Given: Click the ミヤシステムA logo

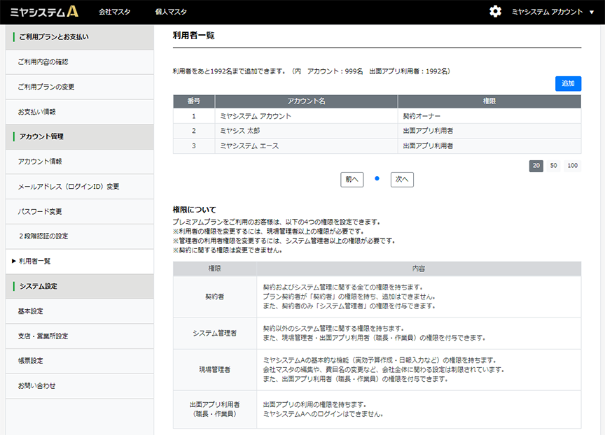Looking at the screenshot, I should pos(44,12).
